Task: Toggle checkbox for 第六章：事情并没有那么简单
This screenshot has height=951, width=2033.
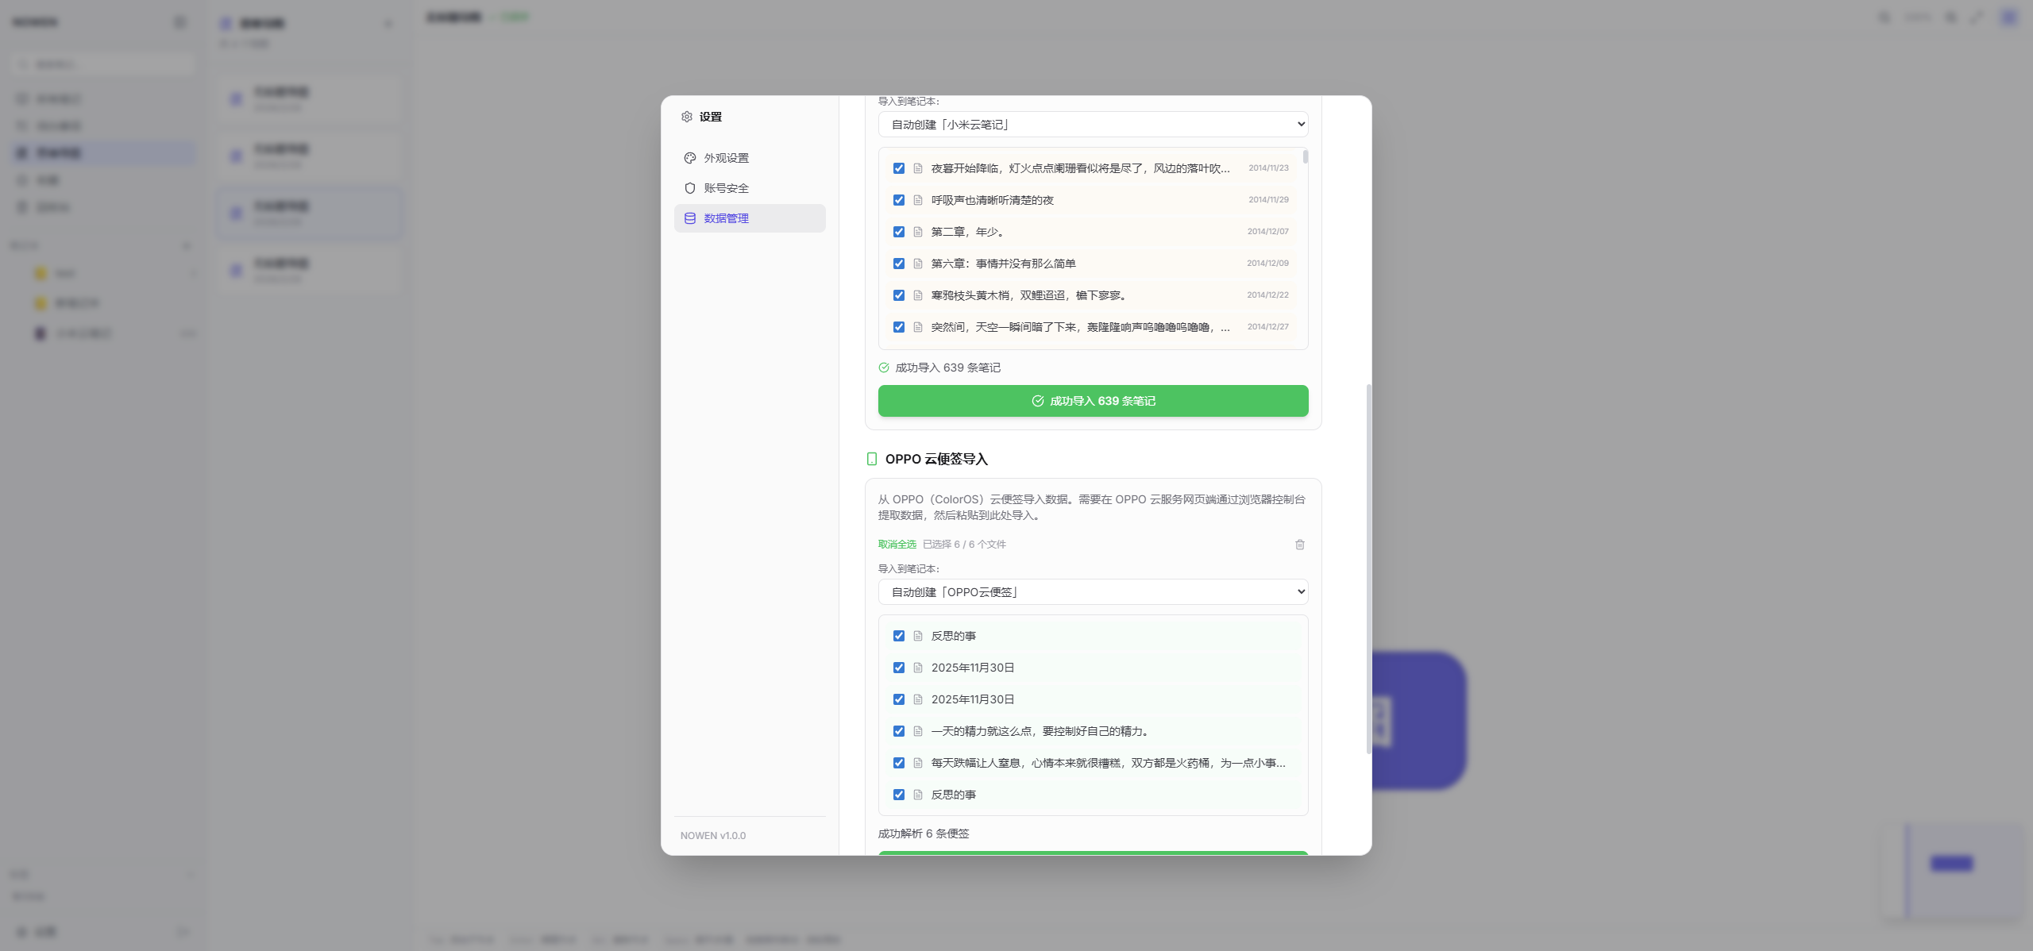Action: (899, 264)
